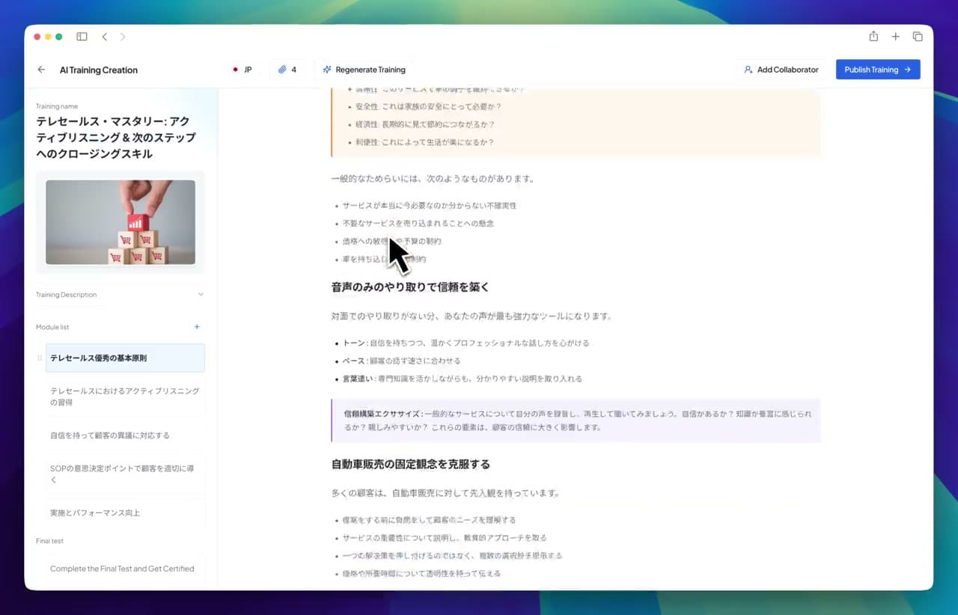Click the bullet beginning with トーン
The height and width of the screenshot is (615, 958).
pos(466,343)
